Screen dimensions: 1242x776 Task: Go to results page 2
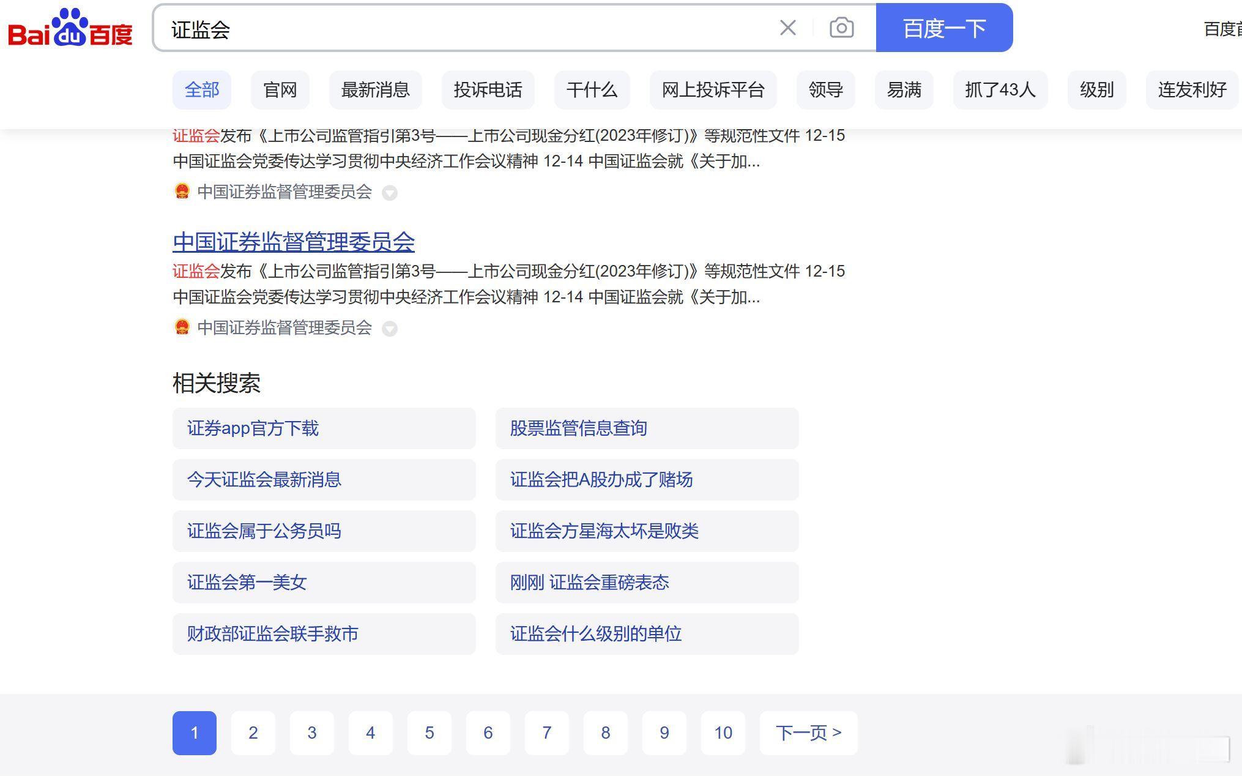pos(253,733)
